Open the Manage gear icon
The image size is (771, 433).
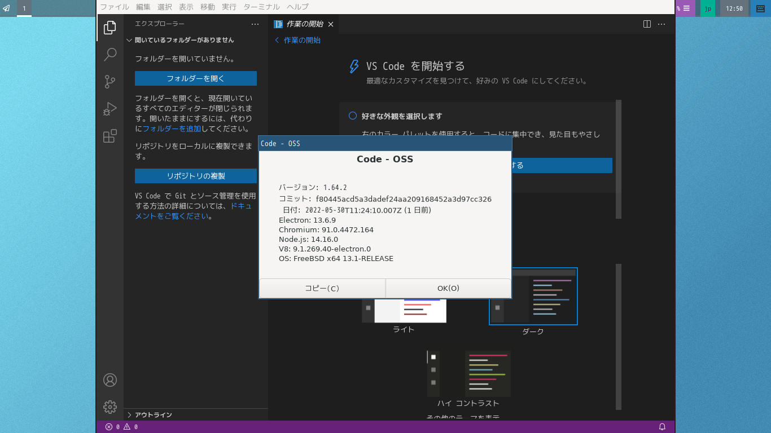[x=110, y=407]
